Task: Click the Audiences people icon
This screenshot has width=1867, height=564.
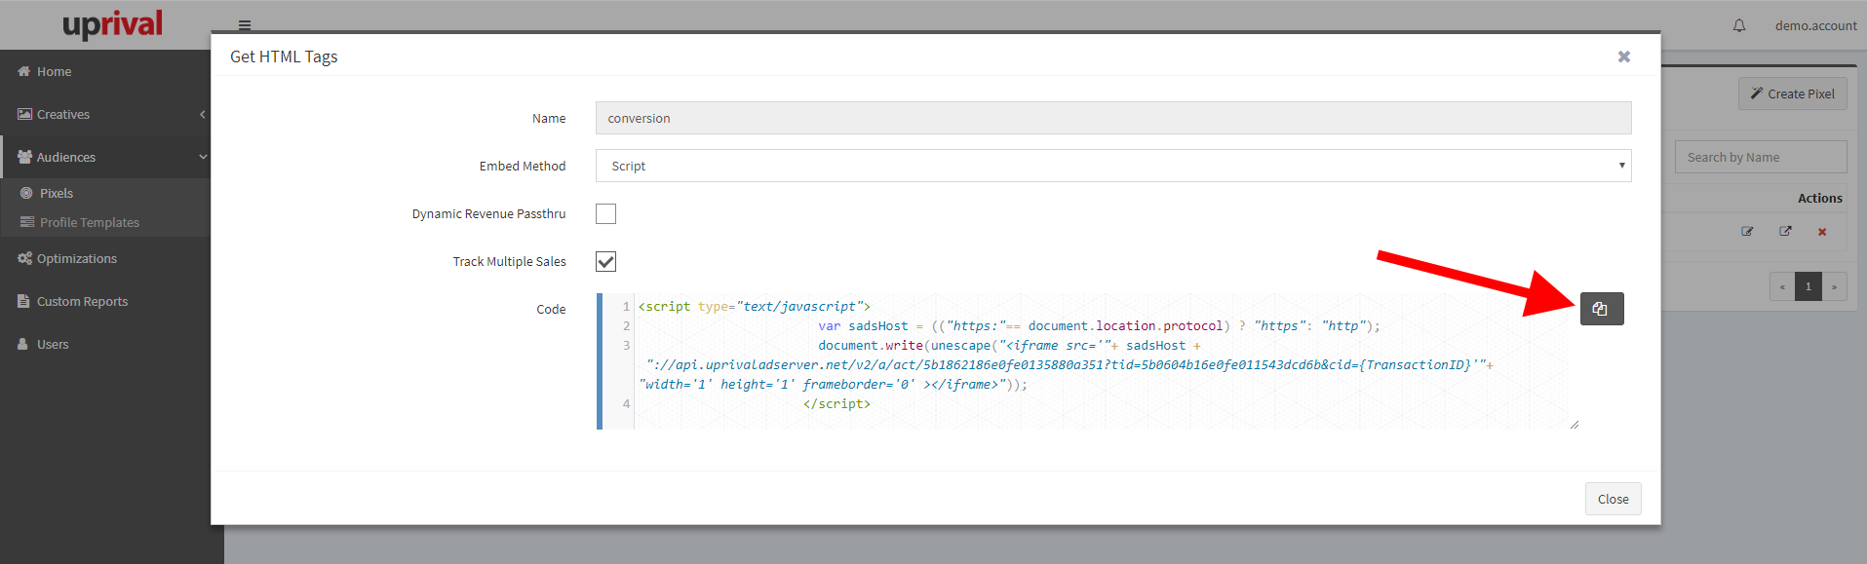Action: coord(24,157)
